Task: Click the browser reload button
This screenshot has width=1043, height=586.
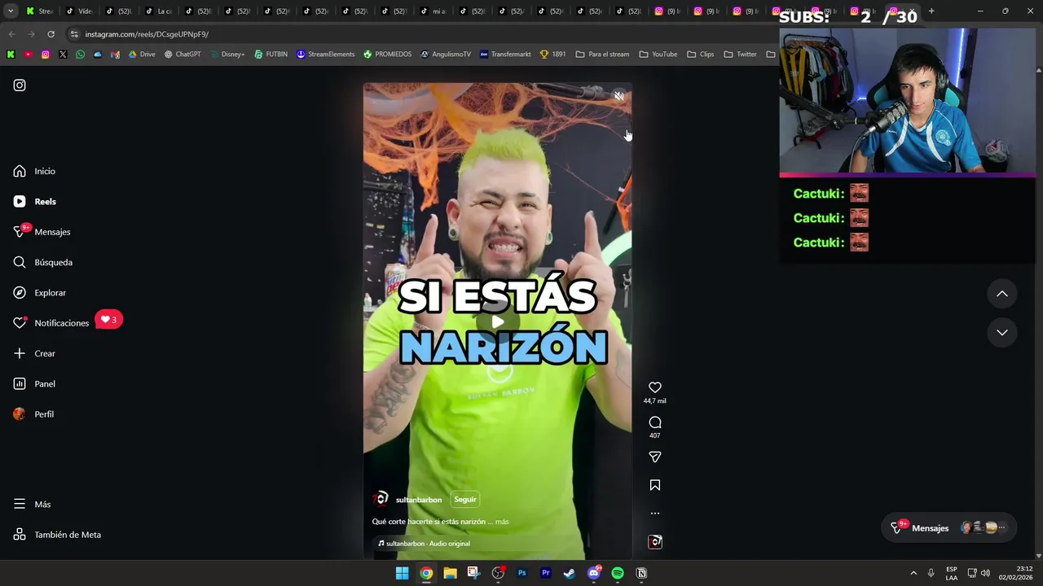Action: [x=51, y=34]
